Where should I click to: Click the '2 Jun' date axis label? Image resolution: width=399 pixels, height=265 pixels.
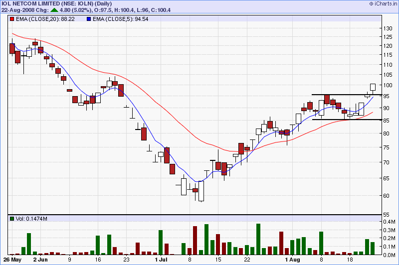40,260
